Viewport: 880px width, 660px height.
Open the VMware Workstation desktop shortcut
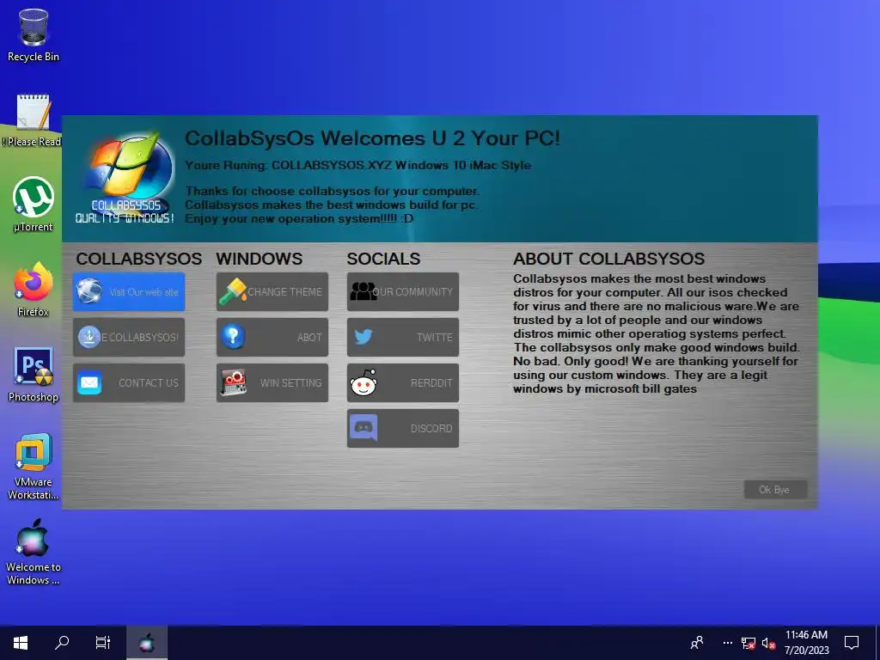[34, 467]
